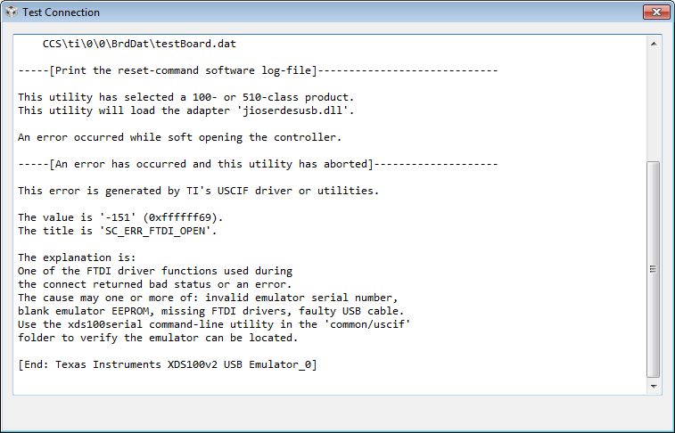Maximize the Test Connection window

[617, 12]
